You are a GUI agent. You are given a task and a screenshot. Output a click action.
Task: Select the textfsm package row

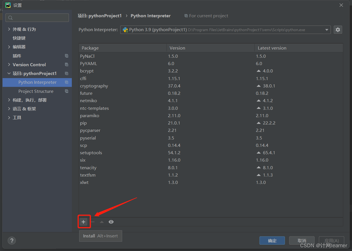point(211,175)
